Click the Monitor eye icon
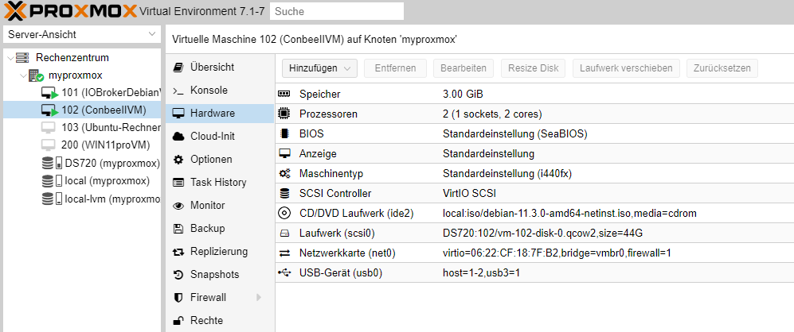Viewport: 794px width, 332px height. [x=178, y=206]
